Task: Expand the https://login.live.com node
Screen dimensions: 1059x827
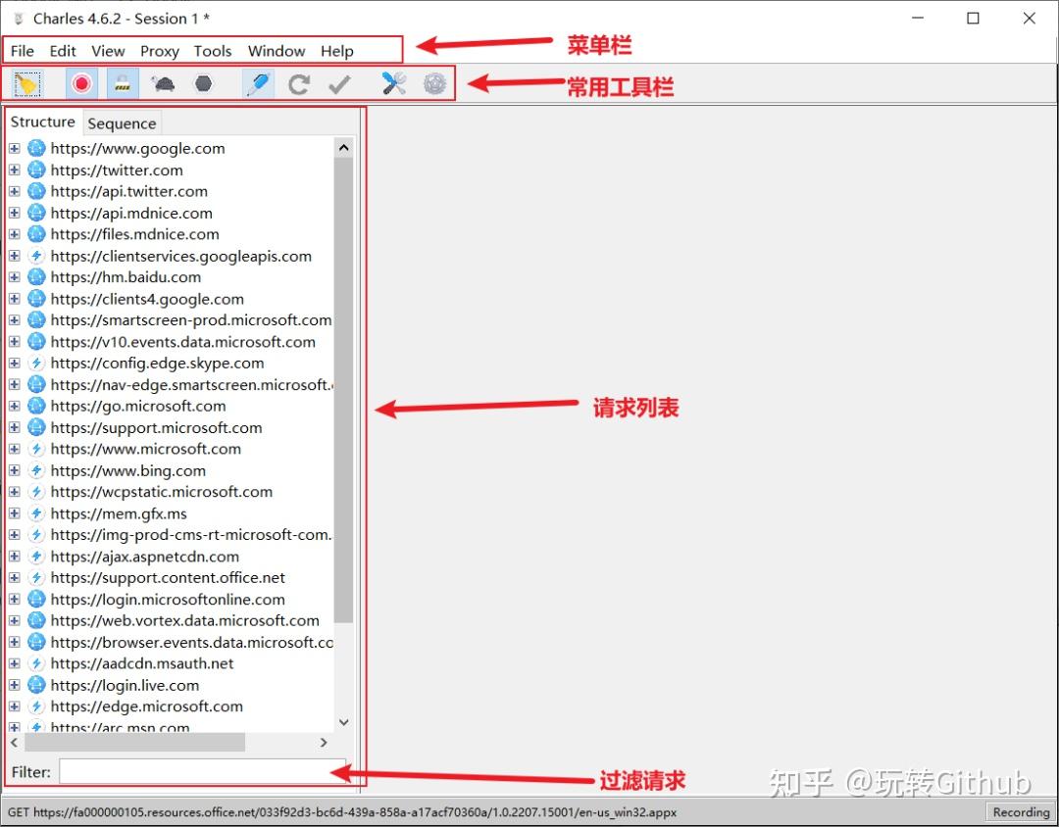Action: coord(14,685)
